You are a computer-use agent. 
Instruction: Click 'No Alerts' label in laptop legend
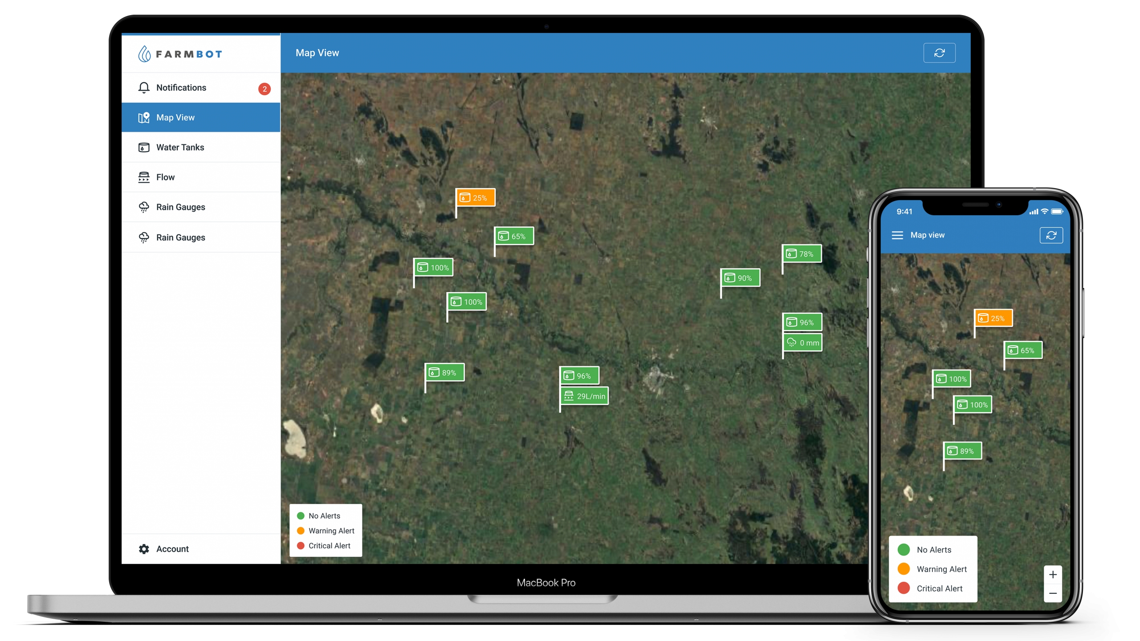click(324, 516)
